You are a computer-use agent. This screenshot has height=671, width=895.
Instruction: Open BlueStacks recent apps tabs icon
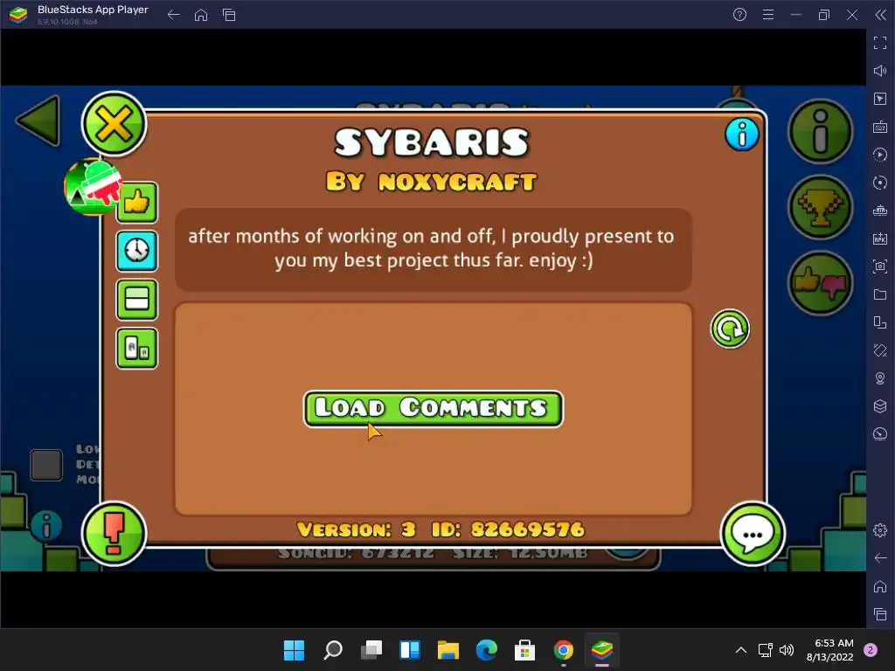[x=229, y=15]
